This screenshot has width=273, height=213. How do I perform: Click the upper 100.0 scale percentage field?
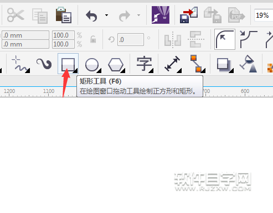pos(63,35)
